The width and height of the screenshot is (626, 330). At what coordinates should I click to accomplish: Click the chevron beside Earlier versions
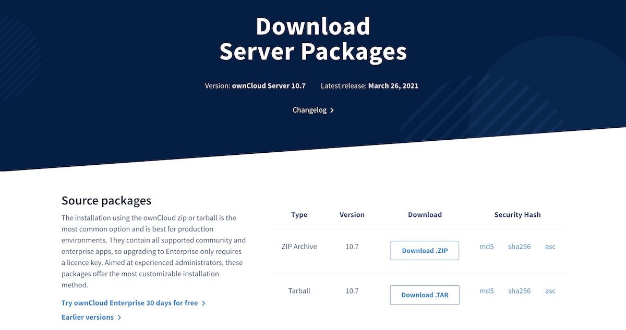(120, 317)
